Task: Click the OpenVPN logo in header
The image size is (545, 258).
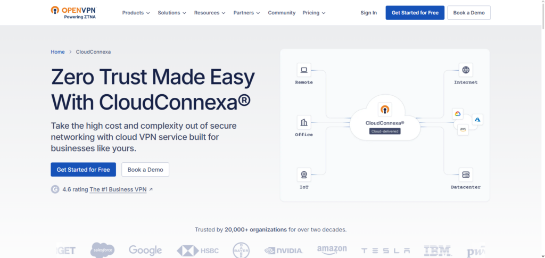Action: (73, 12)
